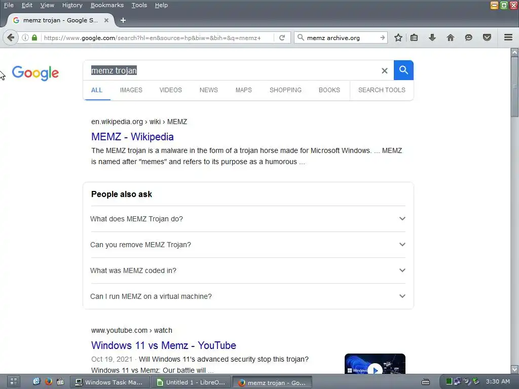Click the green CPU monitor tray icon

(449, 381)
